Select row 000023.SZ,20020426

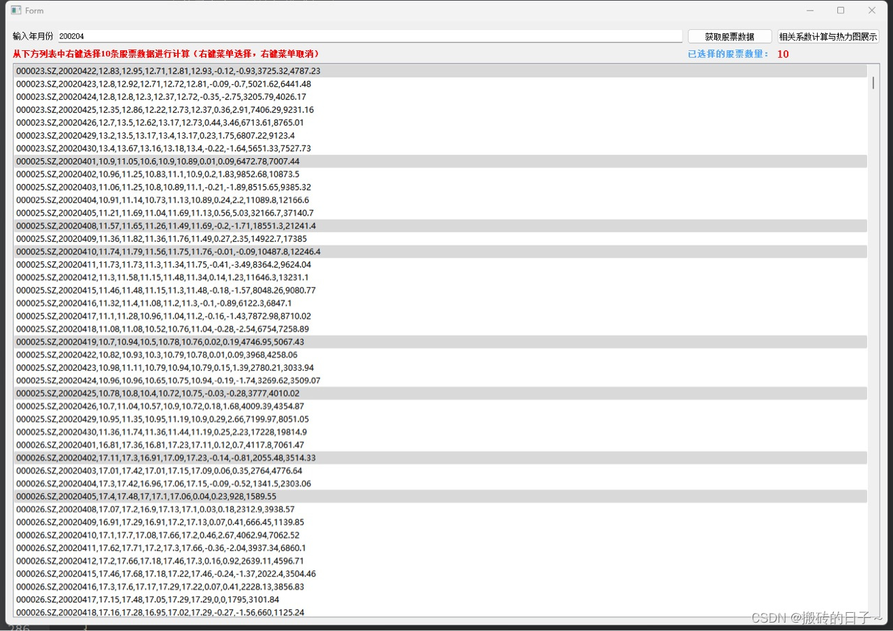440,123
